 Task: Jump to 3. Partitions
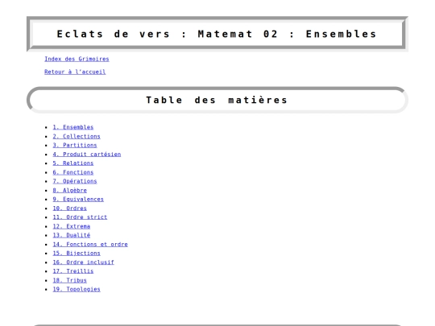tap(75, 145)
